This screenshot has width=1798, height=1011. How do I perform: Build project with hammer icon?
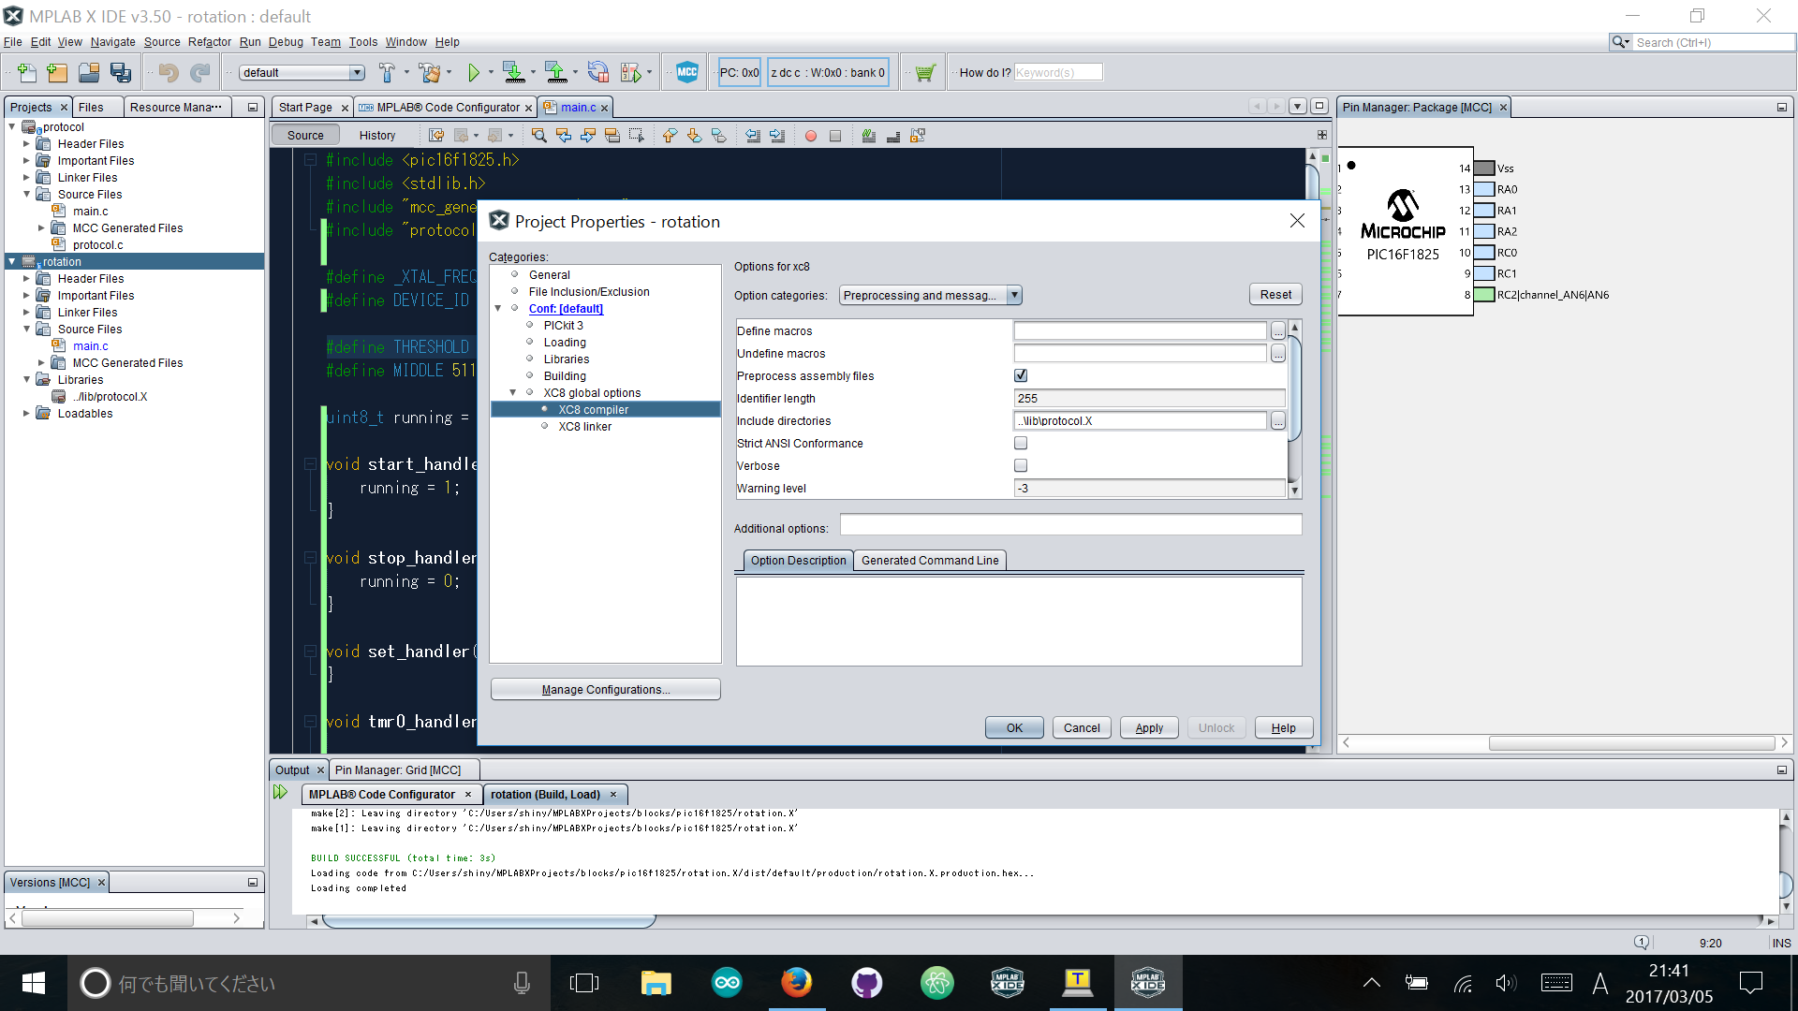[387, 72]
